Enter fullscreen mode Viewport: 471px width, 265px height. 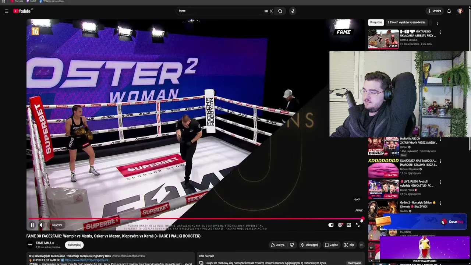(358, 225)
